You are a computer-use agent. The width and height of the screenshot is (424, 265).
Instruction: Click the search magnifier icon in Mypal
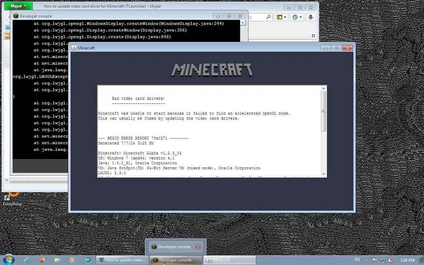point(268,17)
